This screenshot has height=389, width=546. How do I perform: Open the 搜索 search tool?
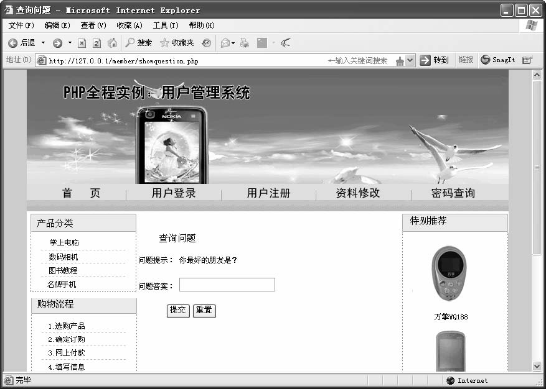click(x=139, y=43)
